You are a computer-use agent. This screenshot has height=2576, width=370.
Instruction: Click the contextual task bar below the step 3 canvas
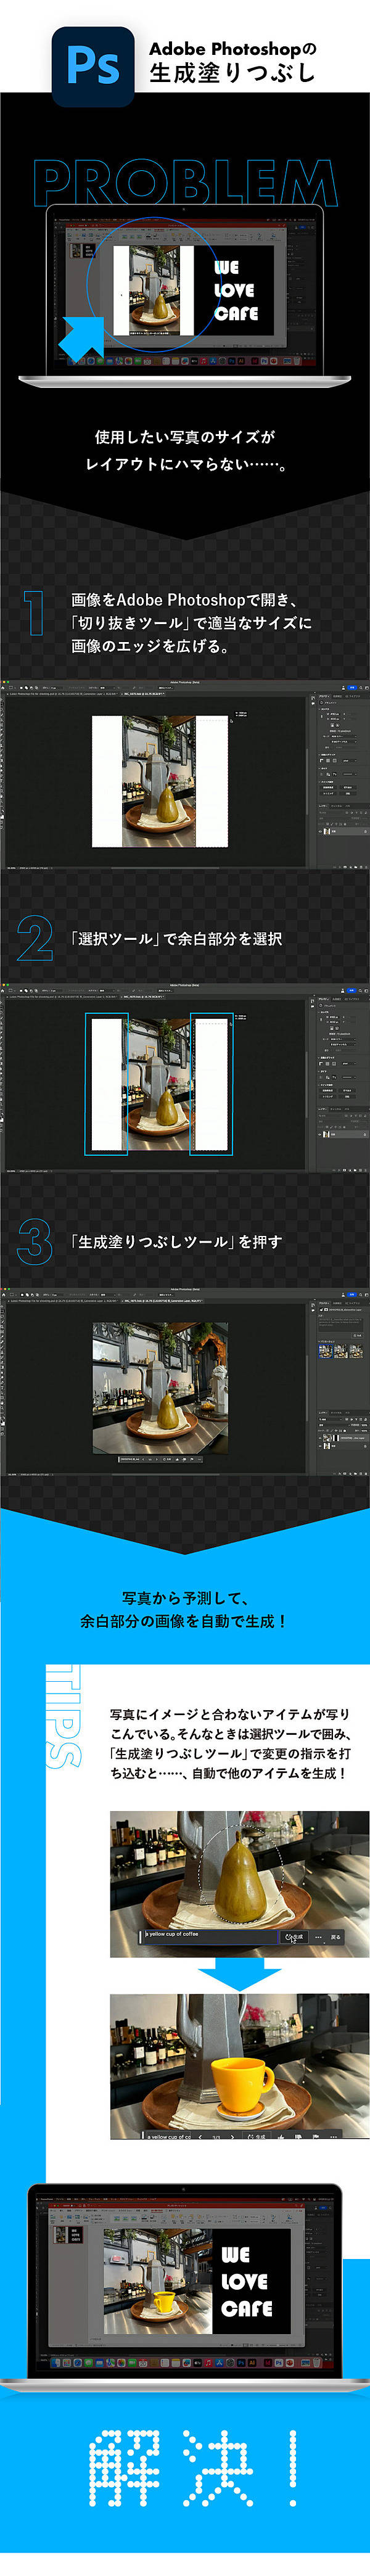(x=160, y=1459)
